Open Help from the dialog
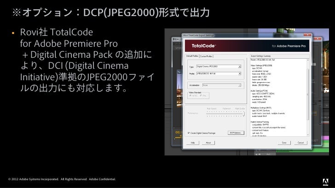This screenshot has height=188, width=335. [x=193, y=143]
